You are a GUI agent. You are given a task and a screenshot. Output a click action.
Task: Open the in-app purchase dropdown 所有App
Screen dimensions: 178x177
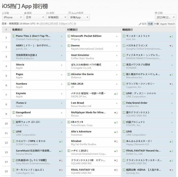[x=79, y=17]
